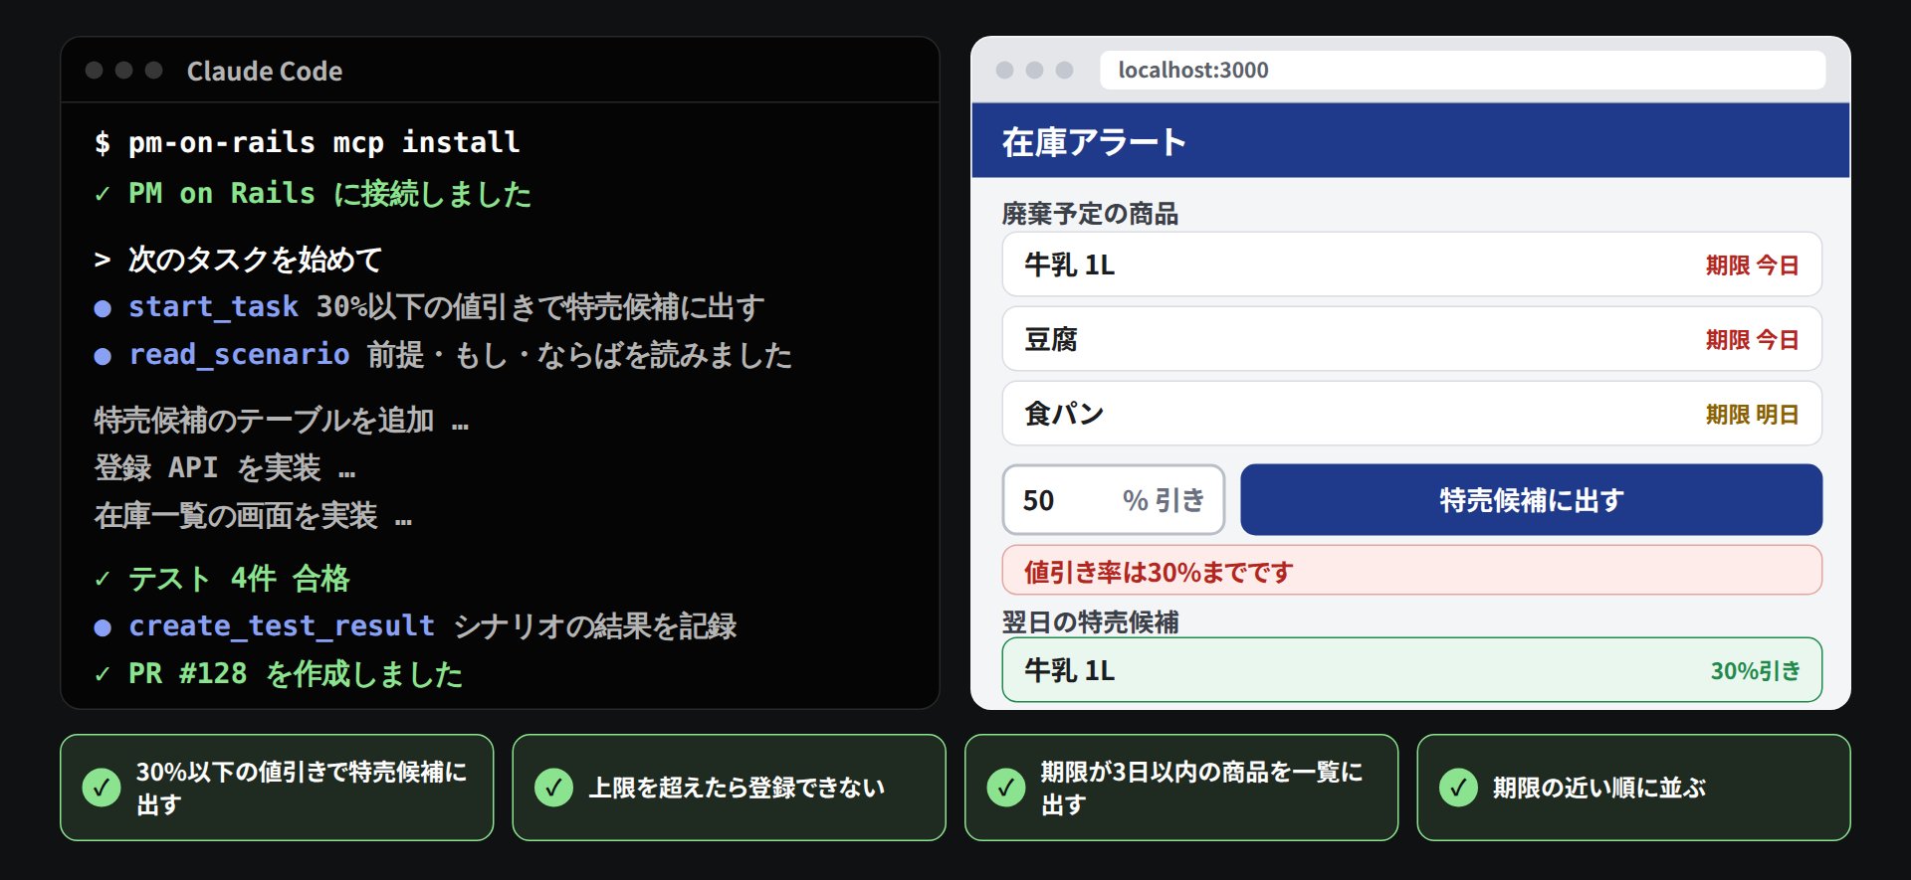Viewport: 1911px width, 880px height.
Task: Click the 特売候補のテーブルを追加 progress line
Action: click(x=282, y=420)
